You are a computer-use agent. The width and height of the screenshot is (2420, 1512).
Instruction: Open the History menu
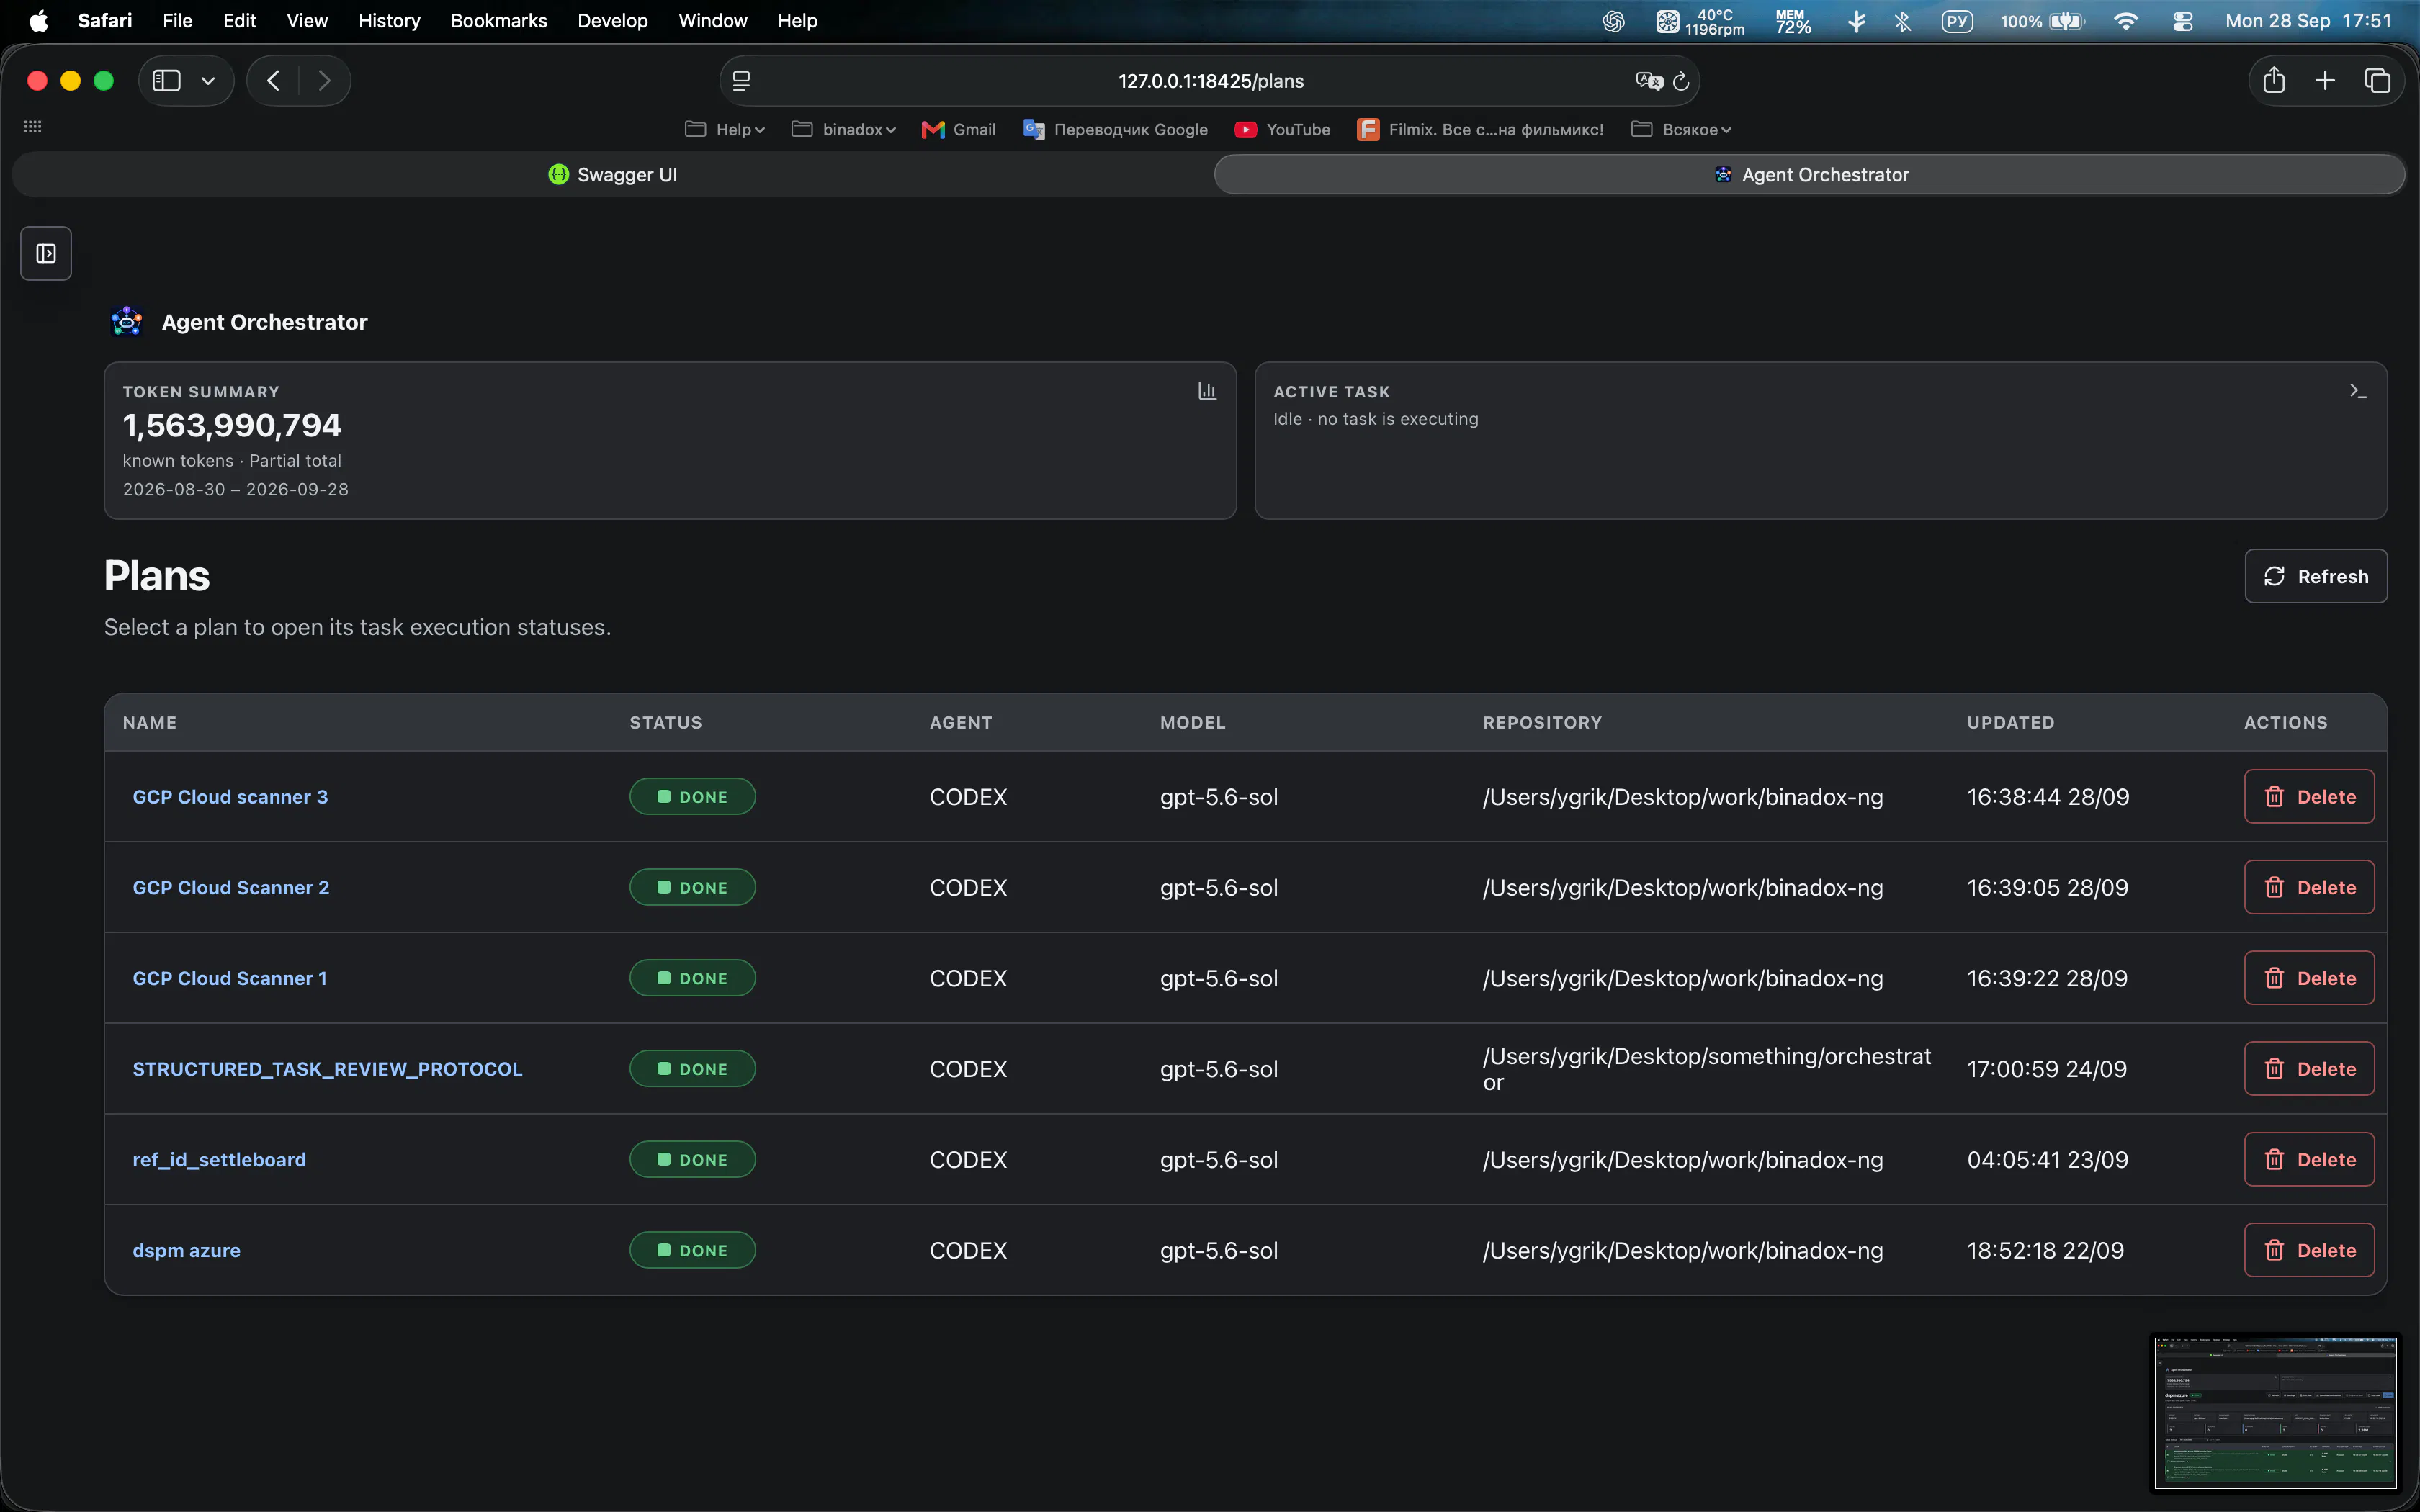coord(389,21)
